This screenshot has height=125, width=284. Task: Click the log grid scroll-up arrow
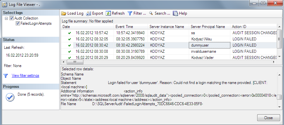point(279,27)
